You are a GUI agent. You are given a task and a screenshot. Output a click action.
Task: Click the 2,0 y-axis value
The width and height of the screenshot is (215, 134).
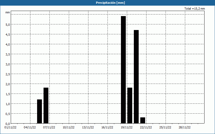(8, 84)
